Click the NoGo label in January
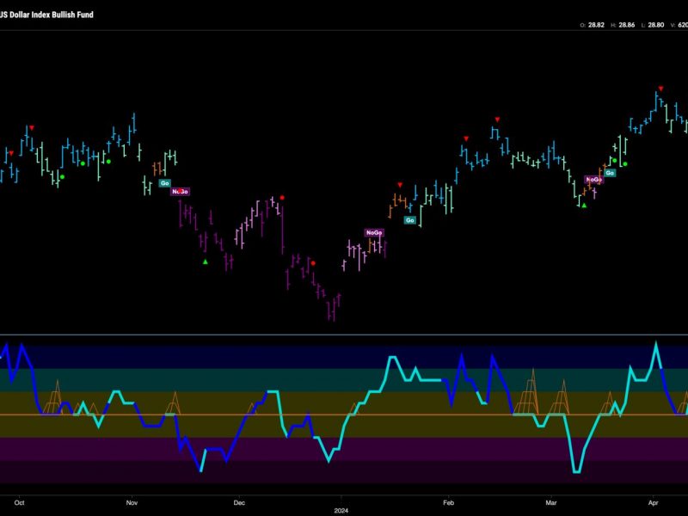688x516 pixels. pyautogui.click(x=374, y=232)
